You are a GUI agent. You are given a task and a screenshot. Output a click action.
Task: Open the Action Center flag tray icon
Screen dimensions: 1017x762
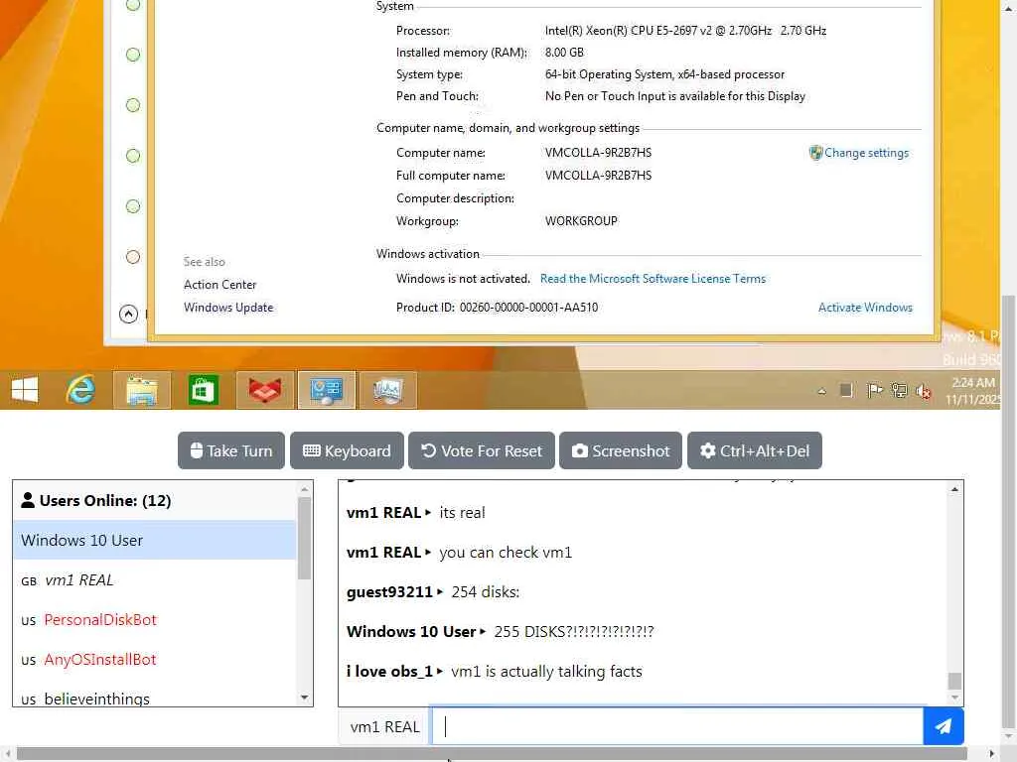(874, 390)
